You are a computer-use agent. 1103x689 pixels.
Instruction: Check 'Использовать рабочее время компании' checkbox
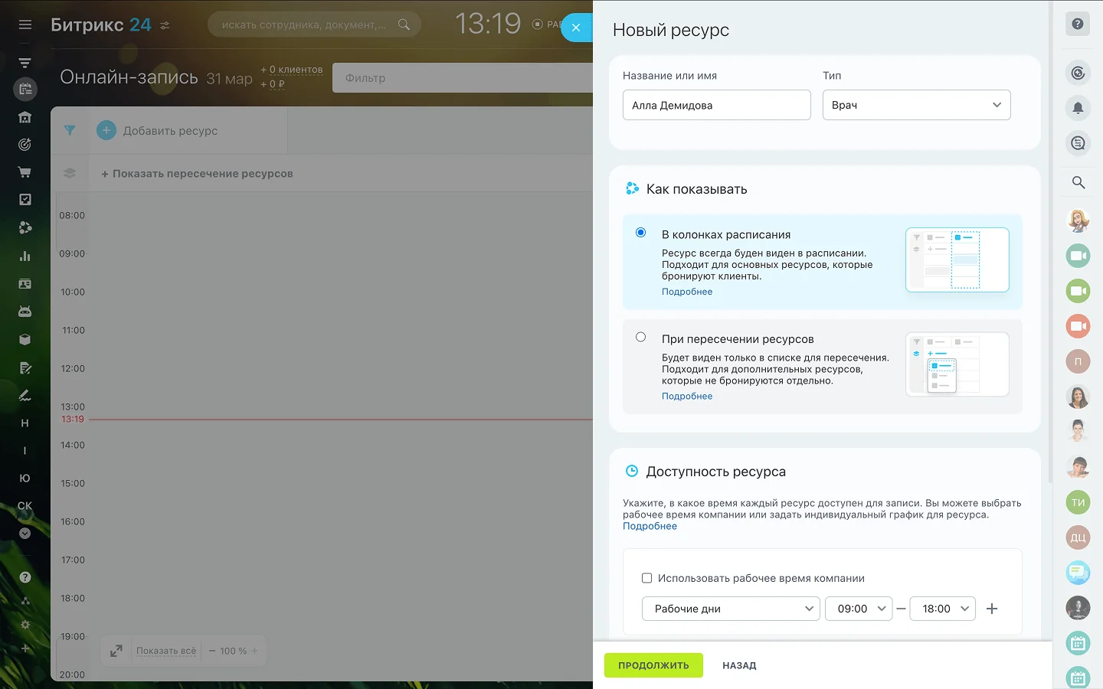tap(647, 578)
